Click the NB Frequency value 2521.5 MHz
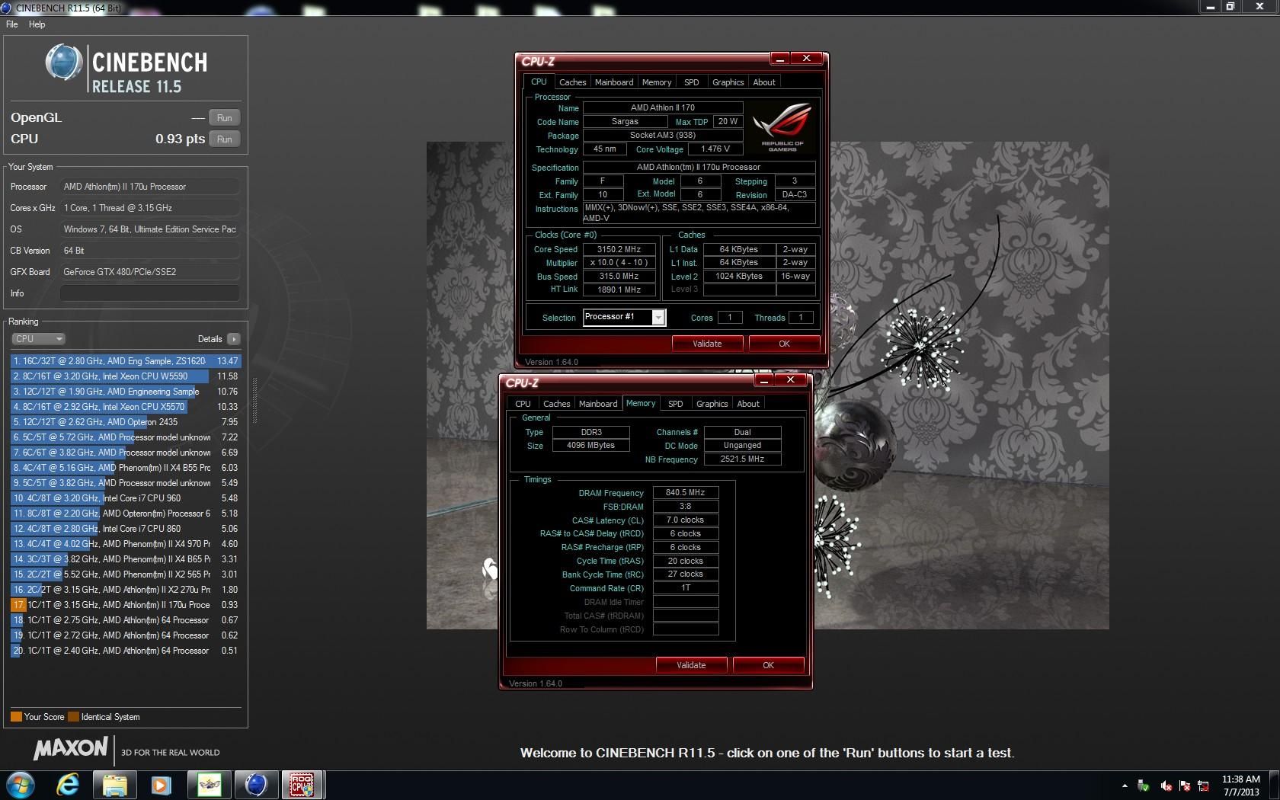 742,459
